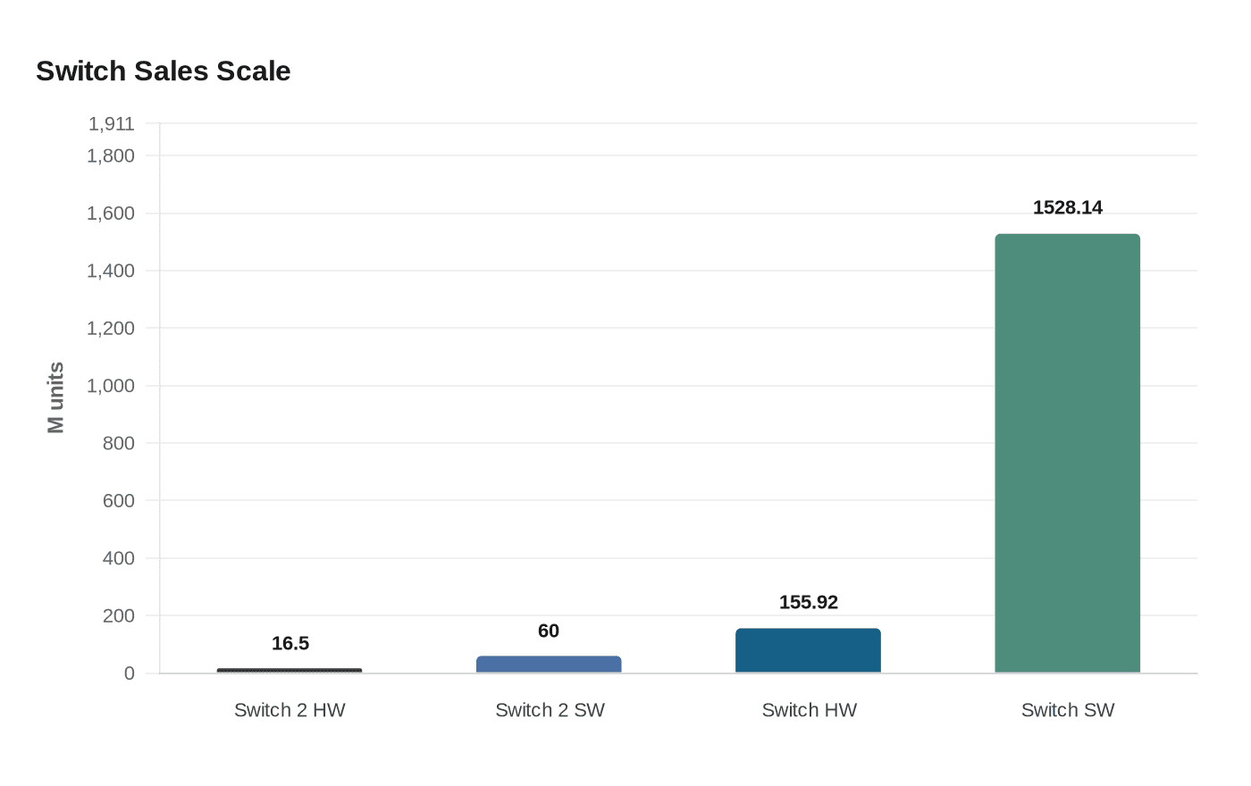Click the 0 y-axis tick label
1251x786 pixels.
pos(130,673)
